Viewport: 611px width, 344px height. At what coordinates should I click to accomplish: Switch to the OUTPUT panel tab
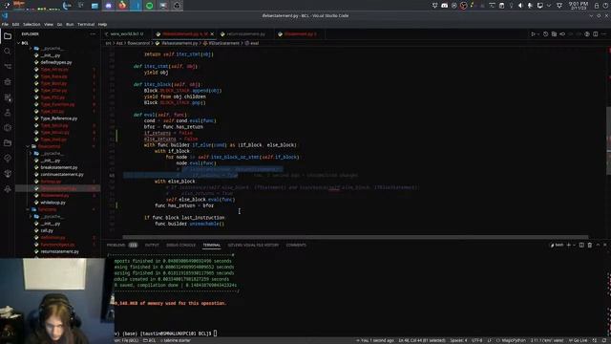coord(152,245)
